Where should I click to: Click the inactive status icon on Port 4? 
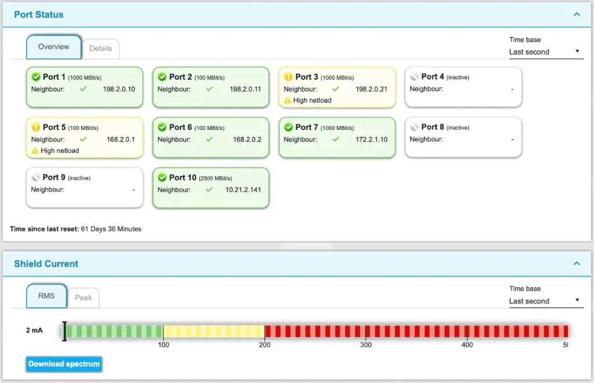pos(414,77)
